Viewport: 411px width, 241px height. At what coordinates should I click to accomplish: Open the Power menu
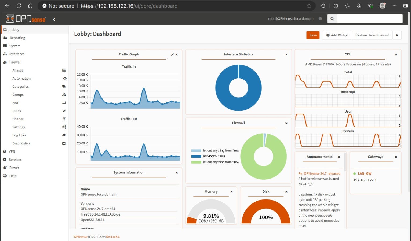35,168
